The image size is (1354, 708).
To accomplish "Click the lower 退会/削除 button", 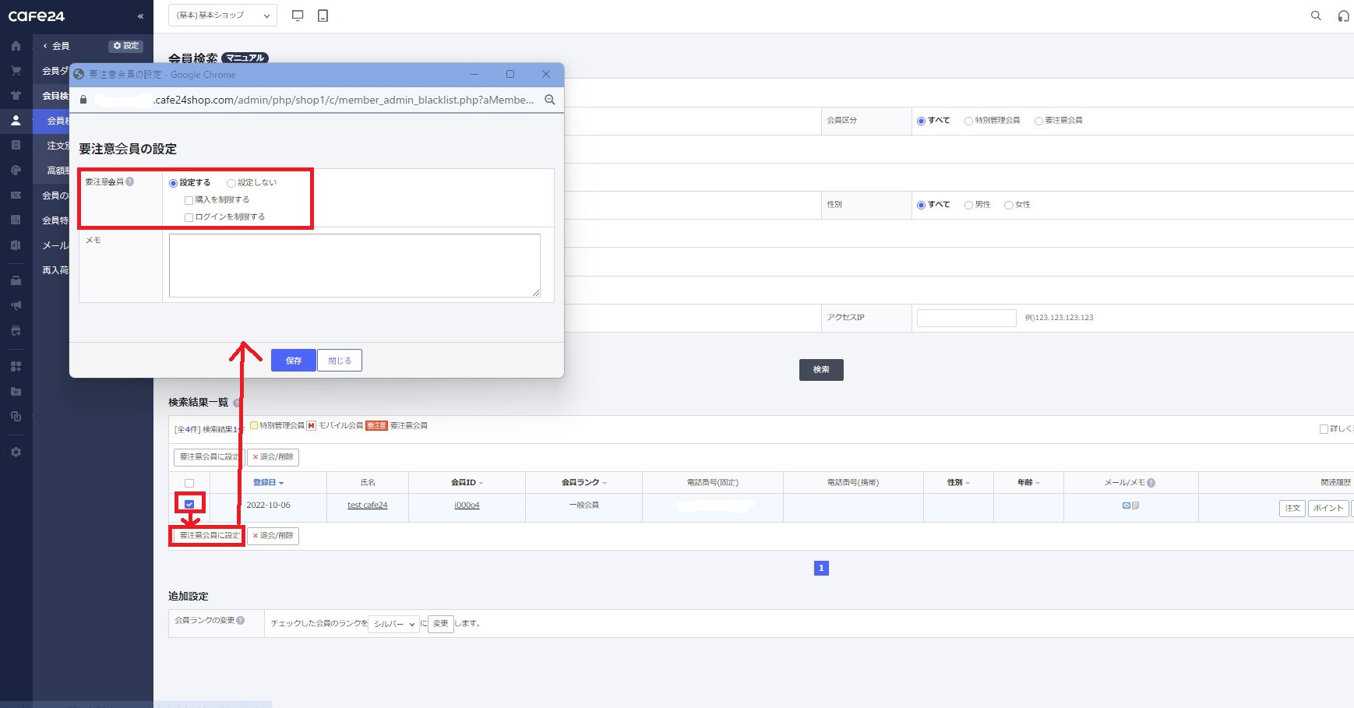I will [273, 536].
